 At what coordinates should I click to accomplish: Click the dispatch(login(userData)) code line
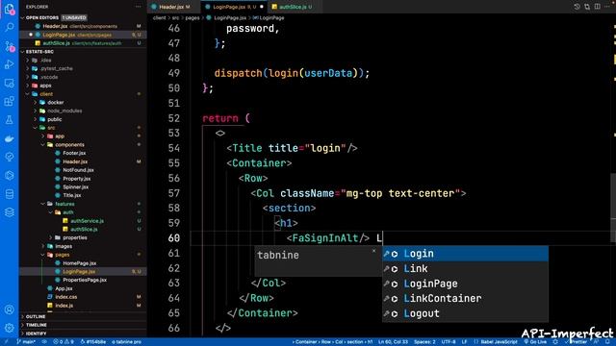click(292, 73)
